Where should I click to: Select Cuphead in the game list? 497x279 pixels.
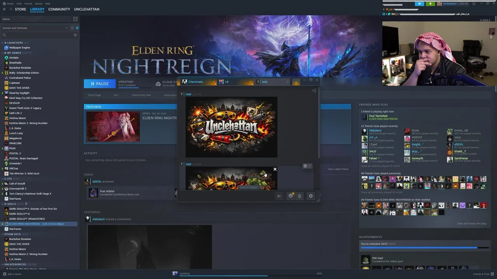coord(14,83)
